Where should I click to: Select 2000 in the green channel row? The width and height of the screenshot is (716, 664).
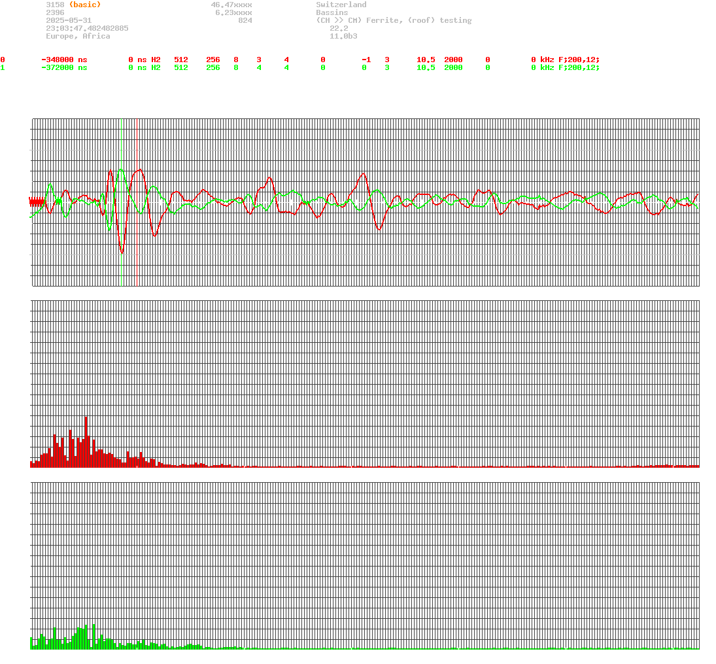[453, 67]
